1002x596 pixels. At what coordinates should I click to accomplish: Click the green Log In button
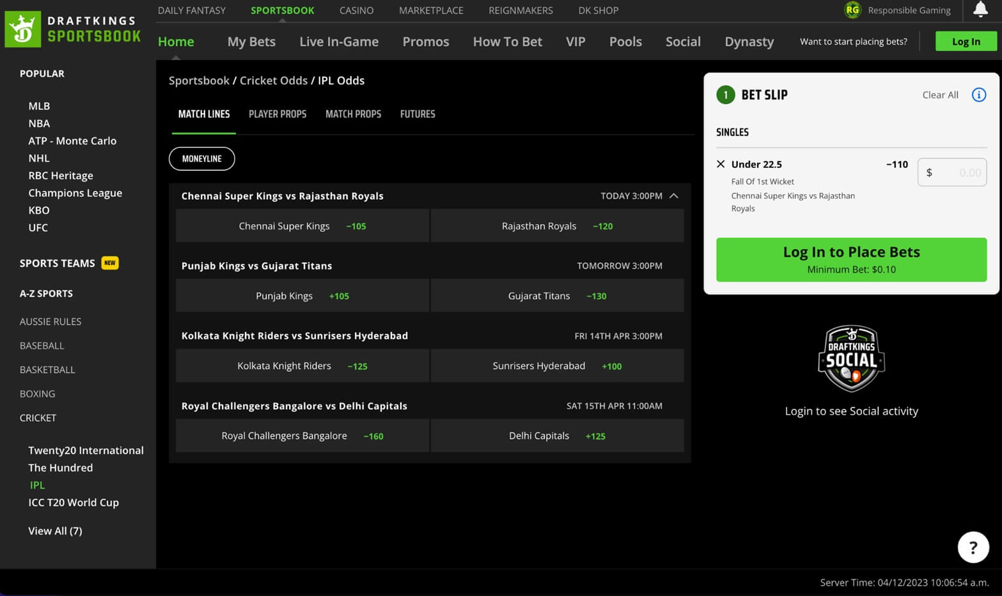[966, 42]
